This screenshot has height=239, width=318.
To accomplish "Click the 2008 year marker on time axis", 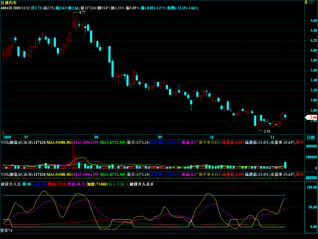I will pyautogui.click(x=7, y=137).
